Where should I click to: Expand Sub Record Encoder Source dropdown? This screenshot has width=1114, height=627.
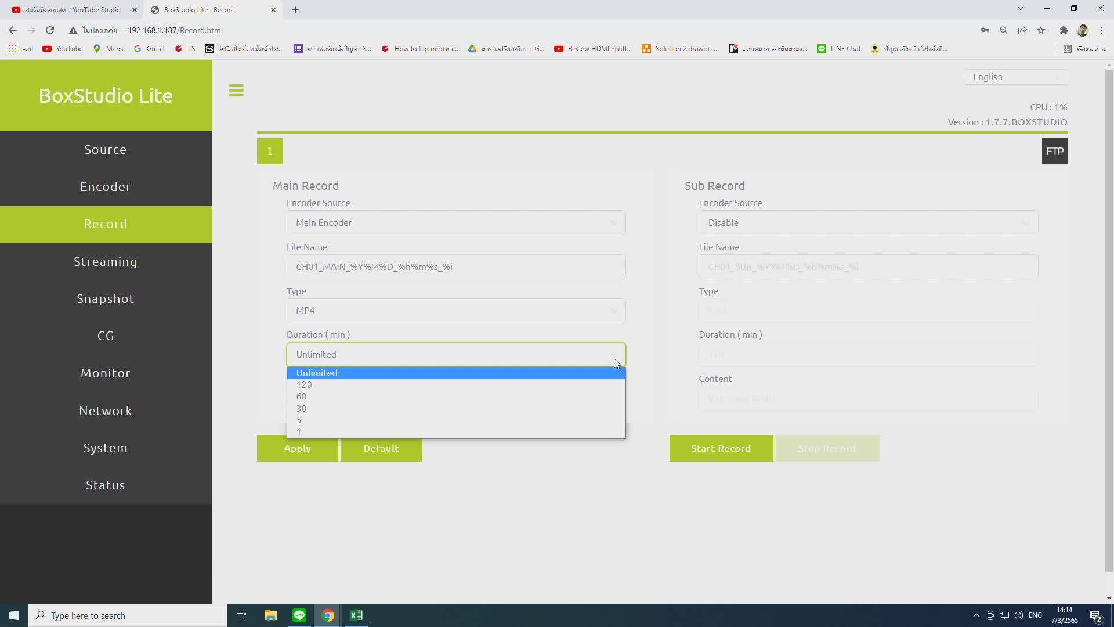tap(868, 223)
